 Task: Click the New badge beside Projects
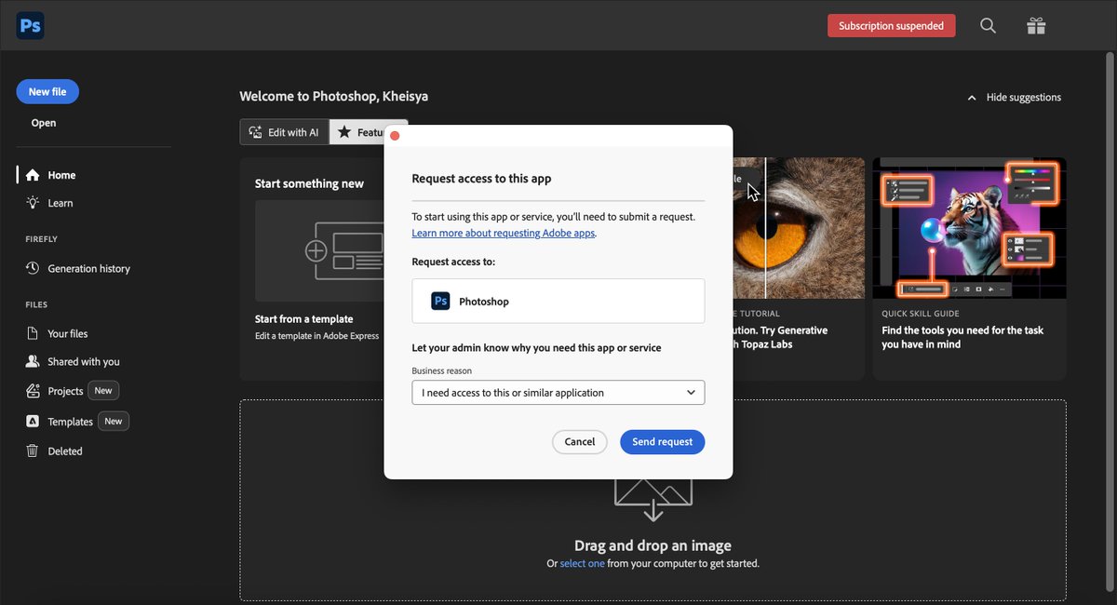(x=103, y=391)
